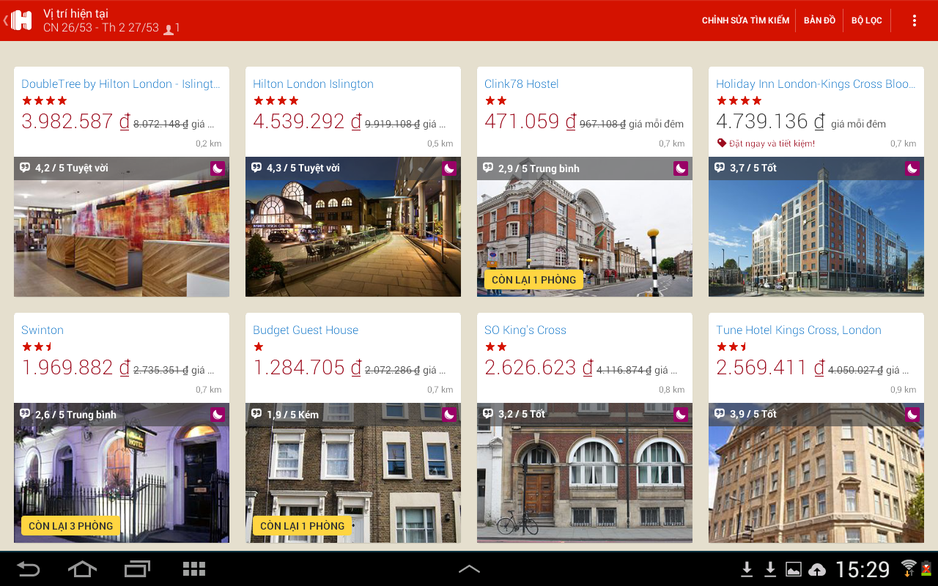Open SO King's Cross hotel link
Screen dimensions: 938x586
click(525, 330)
